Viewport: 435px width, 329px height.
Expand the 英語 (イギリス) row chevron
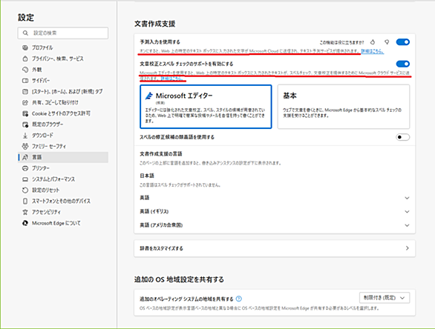pos(407,212)
